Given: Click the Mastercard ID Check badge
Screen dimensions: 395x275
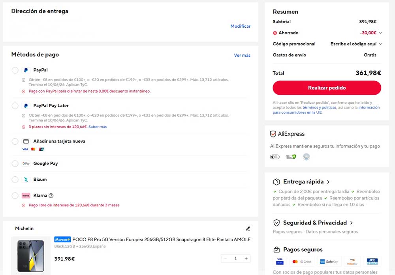Looking at the screenshot, I should click(302, 262).
